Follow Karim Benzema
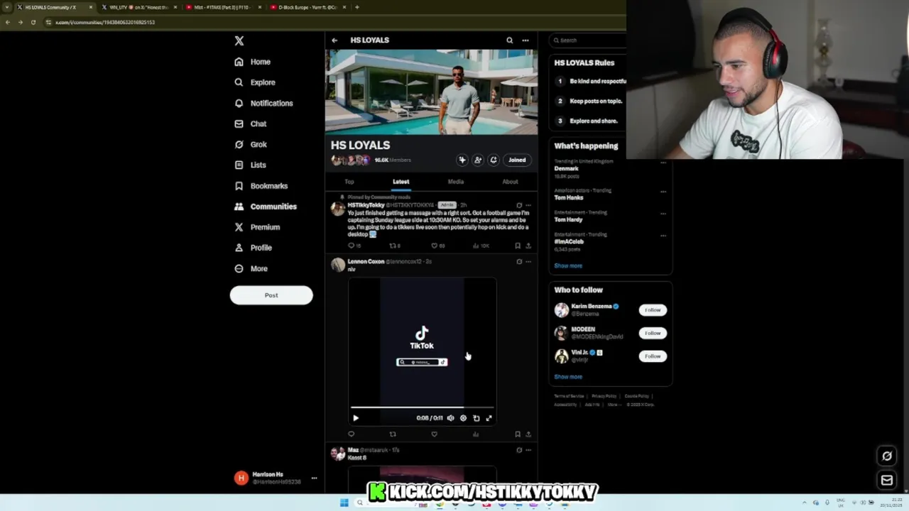 653,310
